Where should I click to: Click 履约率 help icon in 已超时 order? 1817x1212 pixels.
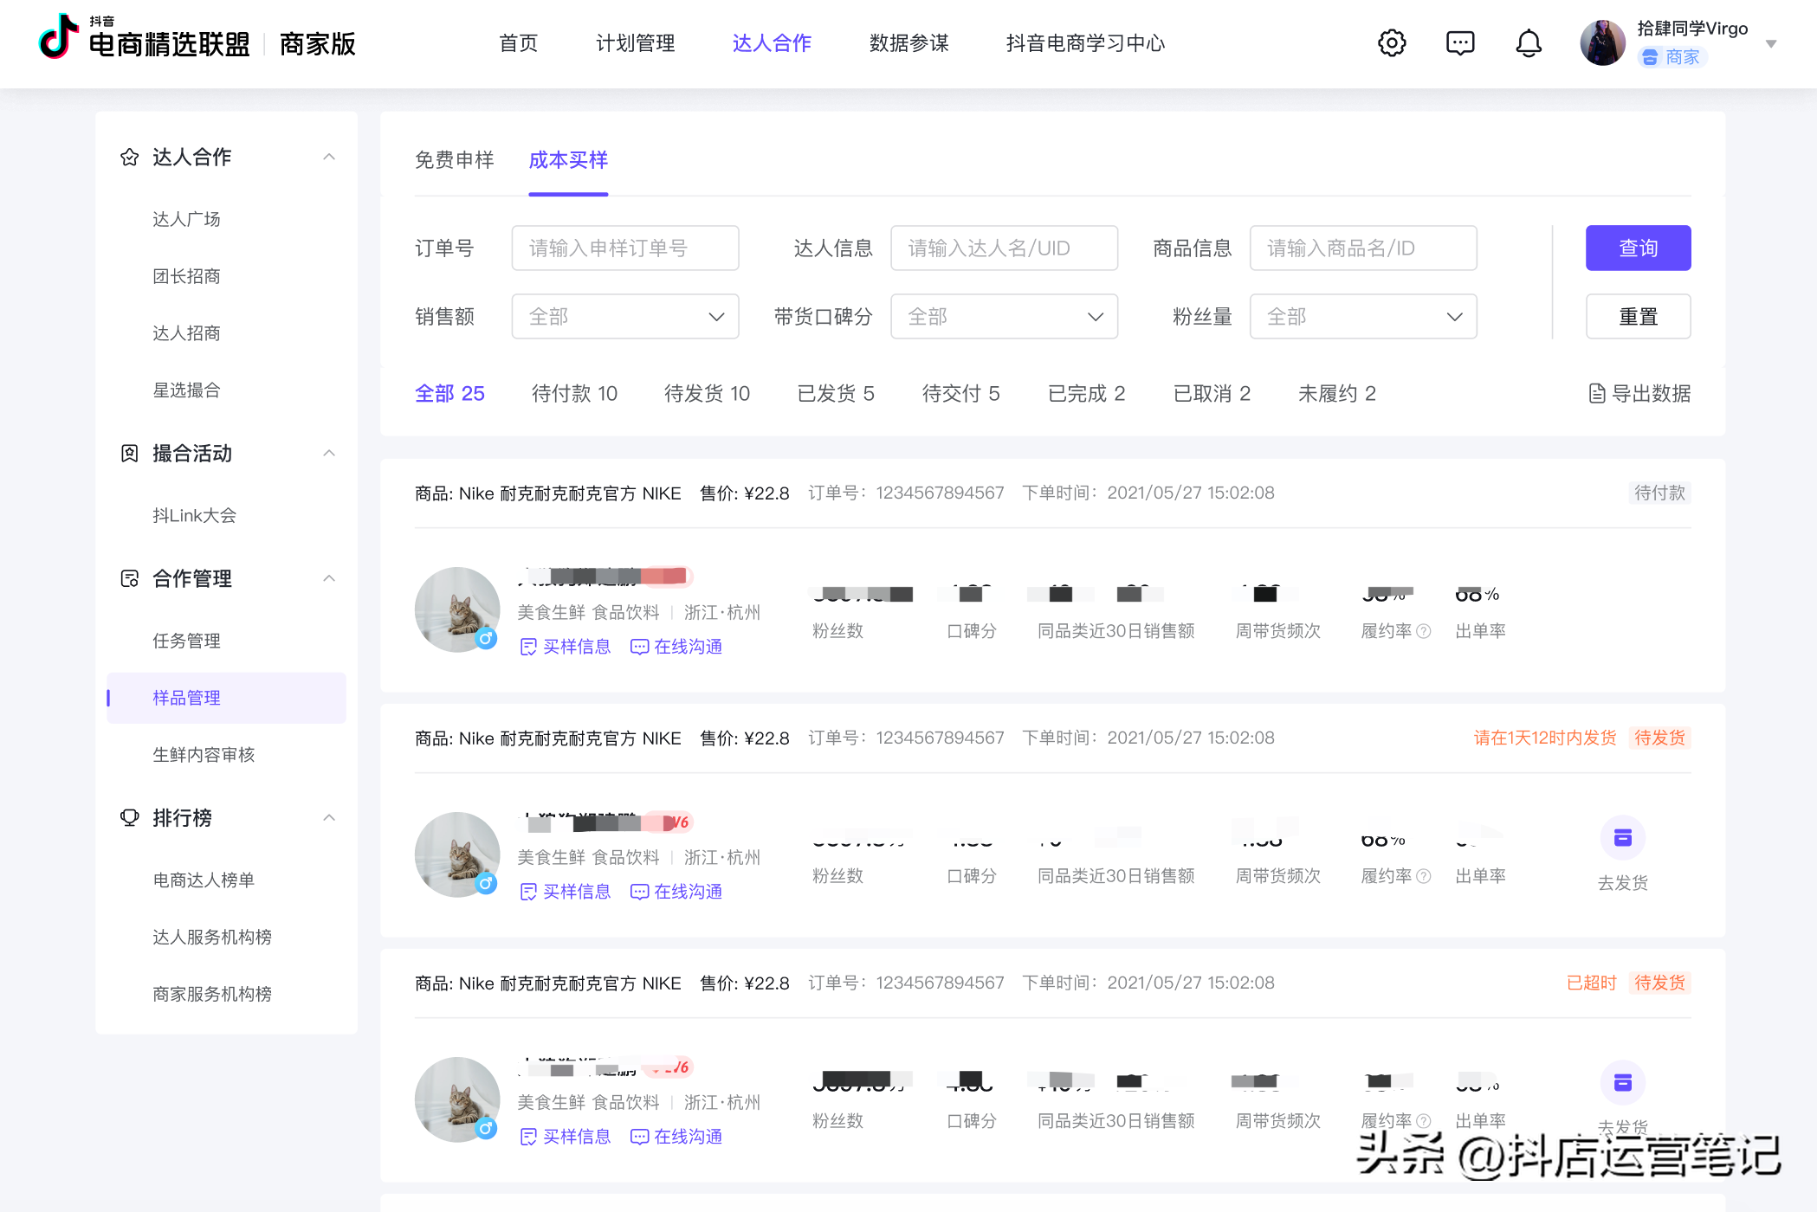pos(1424,1121)
